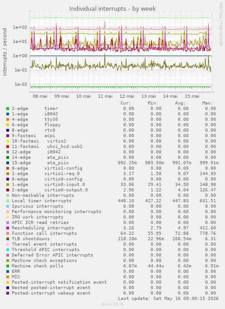Click the Posted-interrupt wakeup event legend label
Screen dimensions: 225x309
[x=51, y=293]
